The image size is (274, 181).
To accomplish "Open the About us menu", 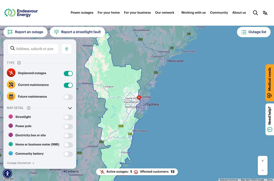I will (x=239, y=12).
